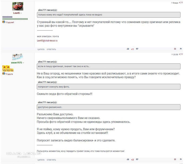
Task: Favorite Lex45's post with heart icon
Action: tap(182, 3)
